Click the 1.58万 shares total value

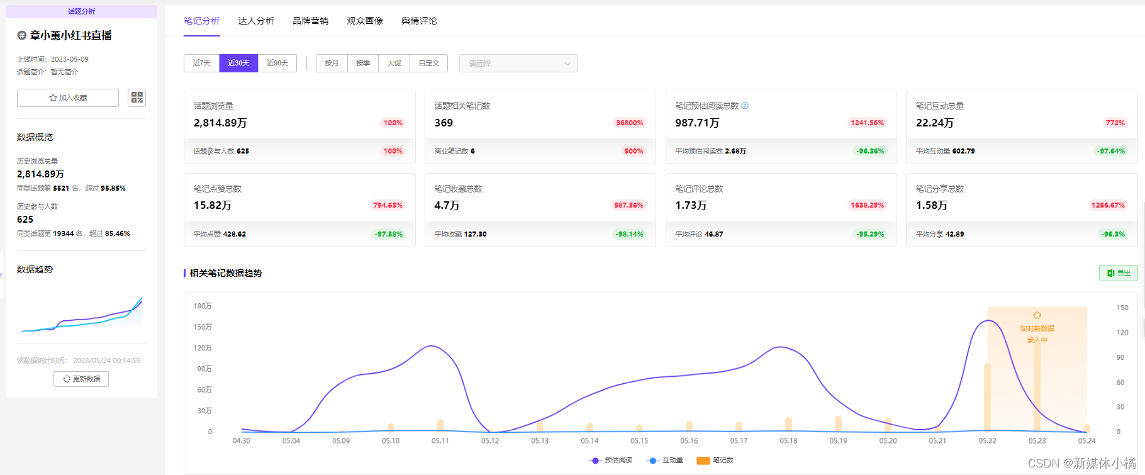click(x=932, y=205)
